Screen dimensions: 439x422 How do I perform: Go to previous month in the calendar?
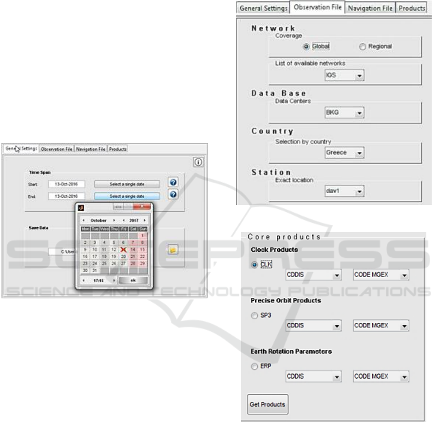point(83,220)
